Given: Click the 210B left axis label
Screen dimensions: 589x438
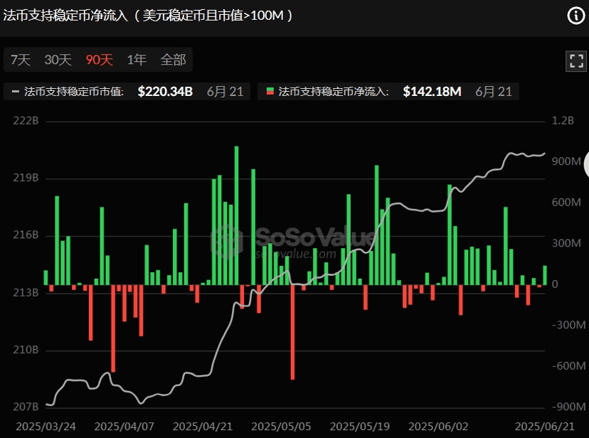Looking at the screenshot, I should [x=26, y=350].
